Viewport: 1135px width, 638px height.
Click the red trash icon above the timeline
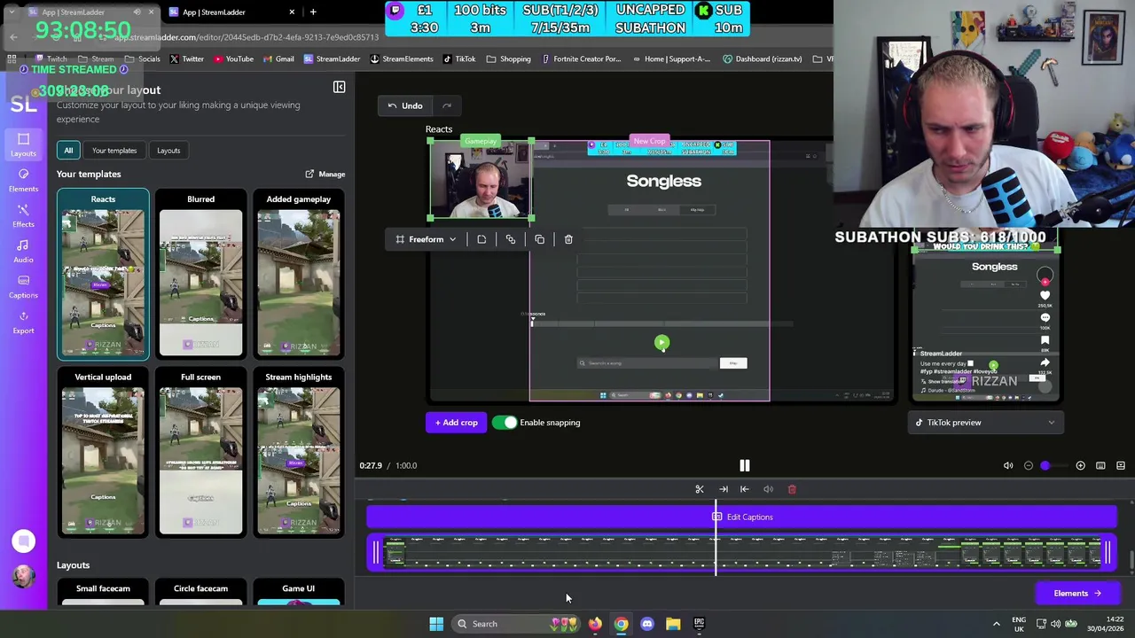coord(792,489)
